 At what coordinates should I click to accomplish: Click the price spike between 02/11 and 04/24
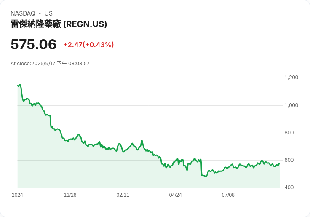(x=142, y=141)
